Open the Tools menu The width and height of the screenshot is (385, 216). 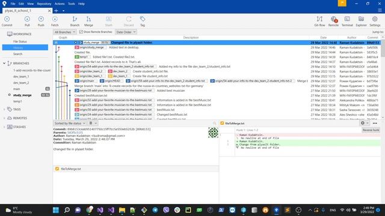click(x=71, y=4)
